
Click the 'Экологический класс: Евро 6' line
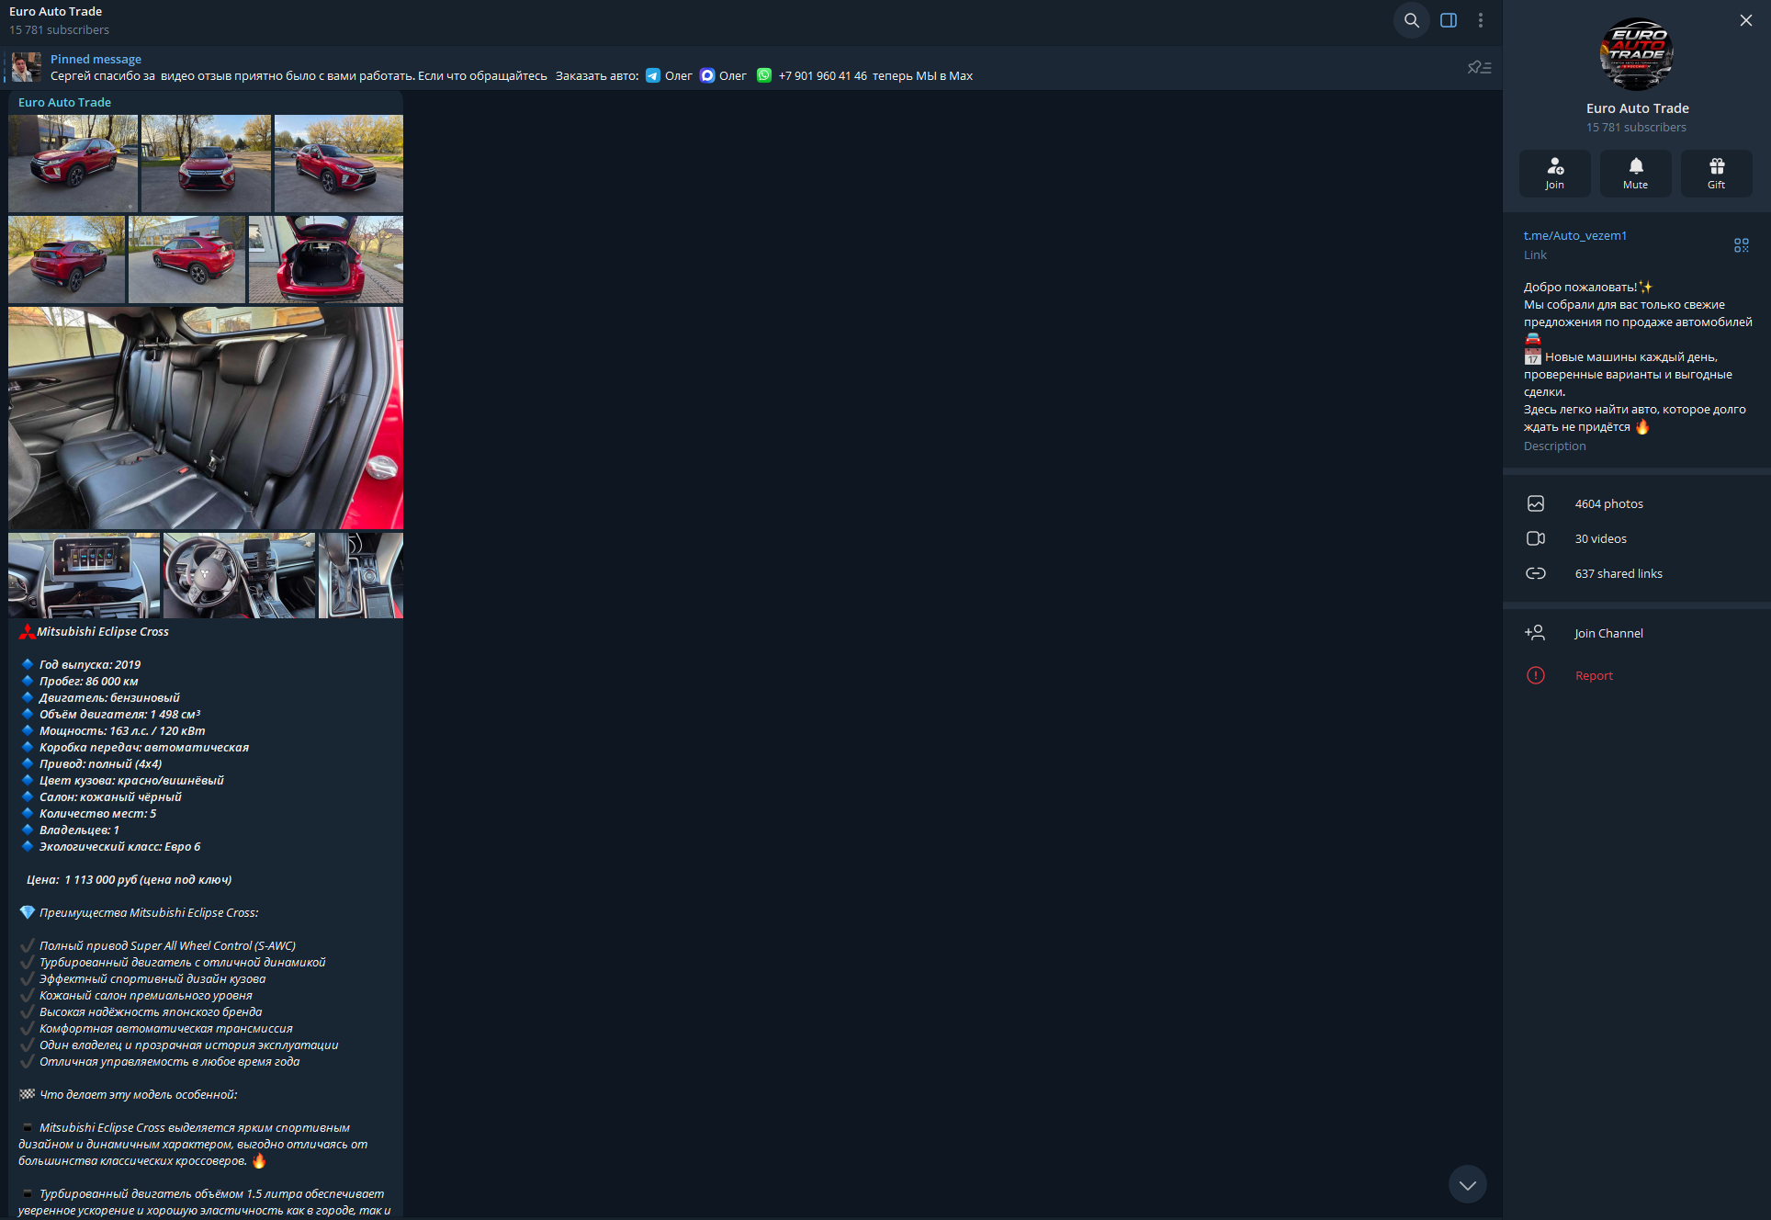click(x=120, y=847)
